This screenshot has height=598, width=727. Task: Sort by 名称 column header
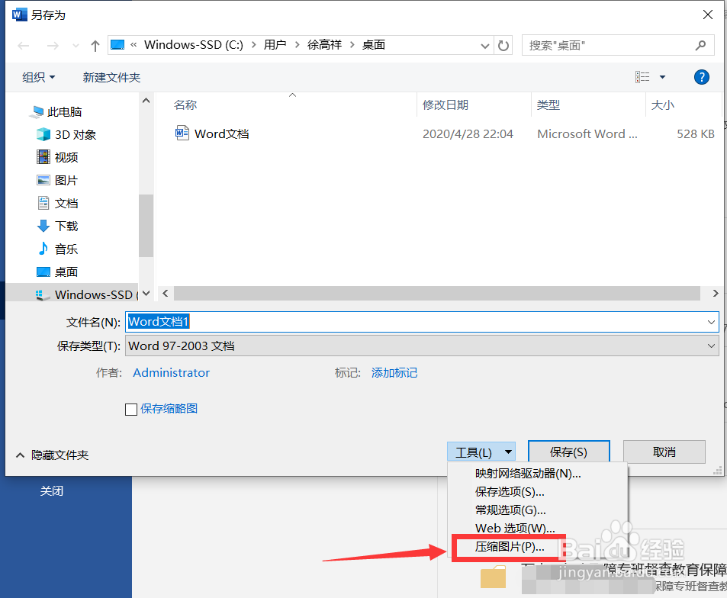[185, 104]
